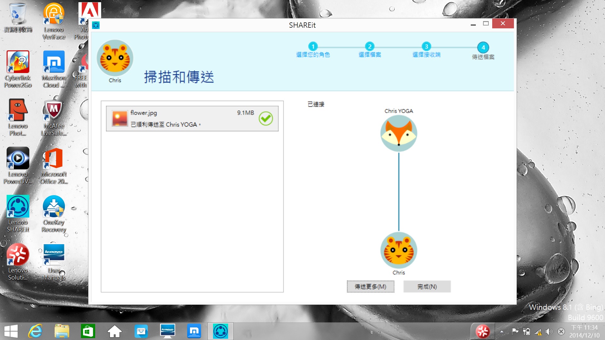
Task: Click the 9.1MB file size text
Action: (245, 113)
